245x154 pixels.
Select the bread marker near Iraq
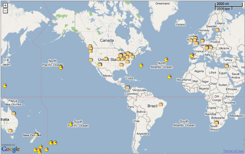pyautogui.click(x=227, y=66)
